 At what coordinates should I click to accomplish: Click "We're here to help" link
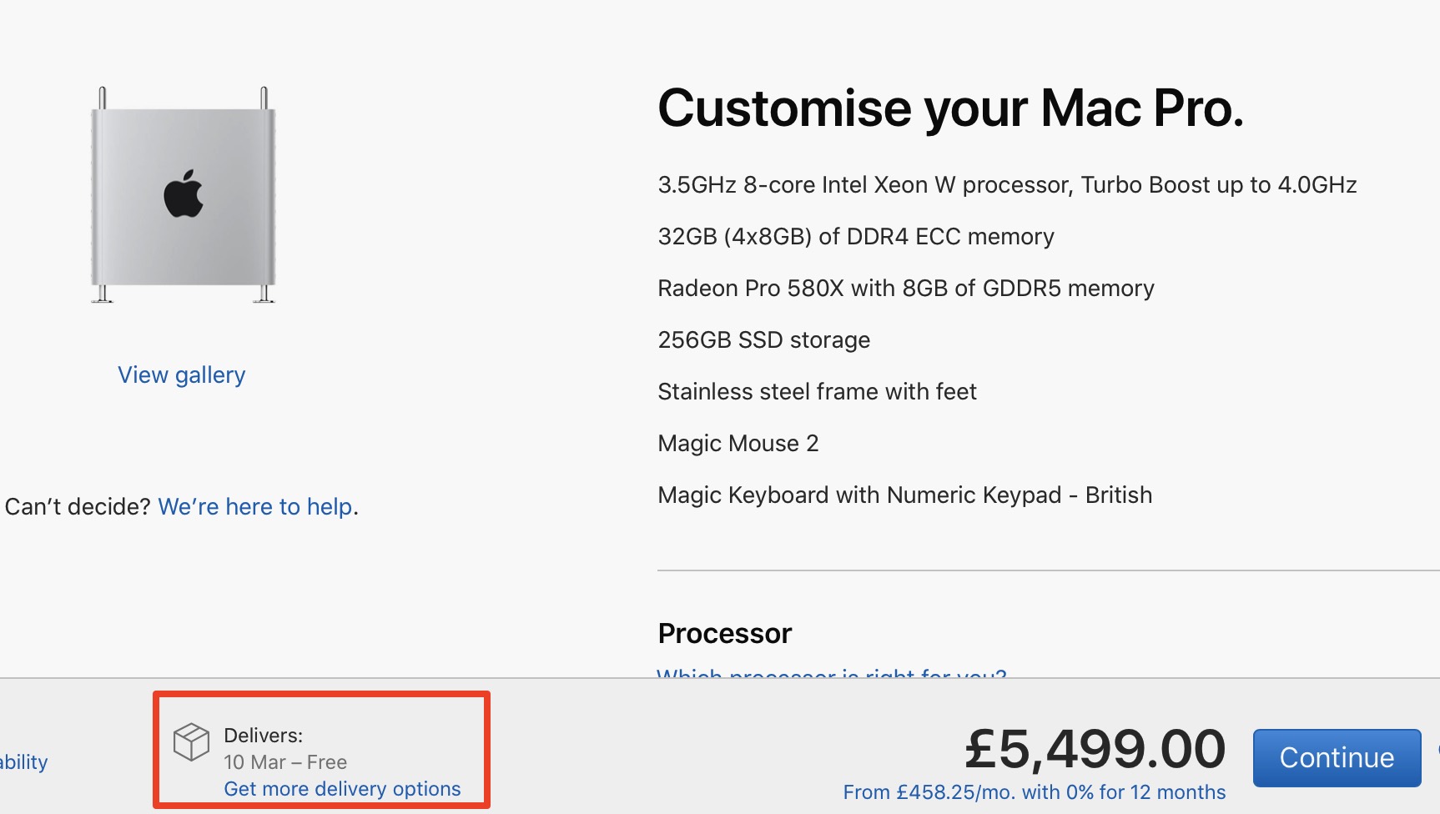pyautogui.click(x=255, y=507)
